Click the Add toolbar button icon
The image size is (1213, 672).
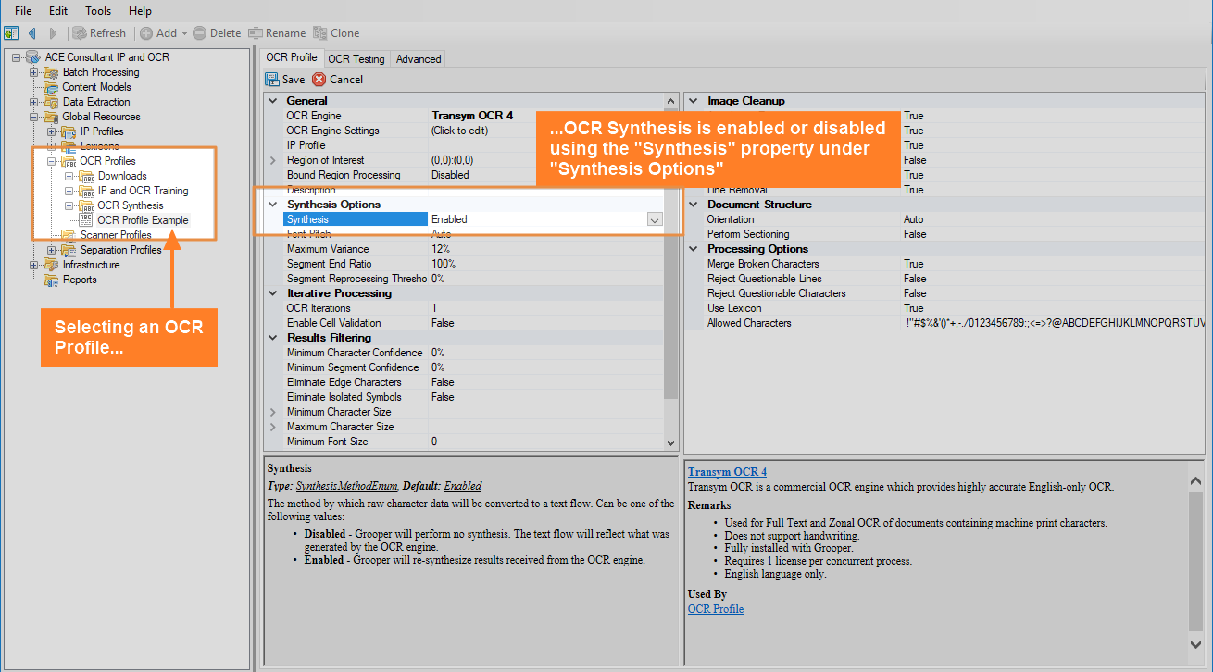(x=146, y=33)
